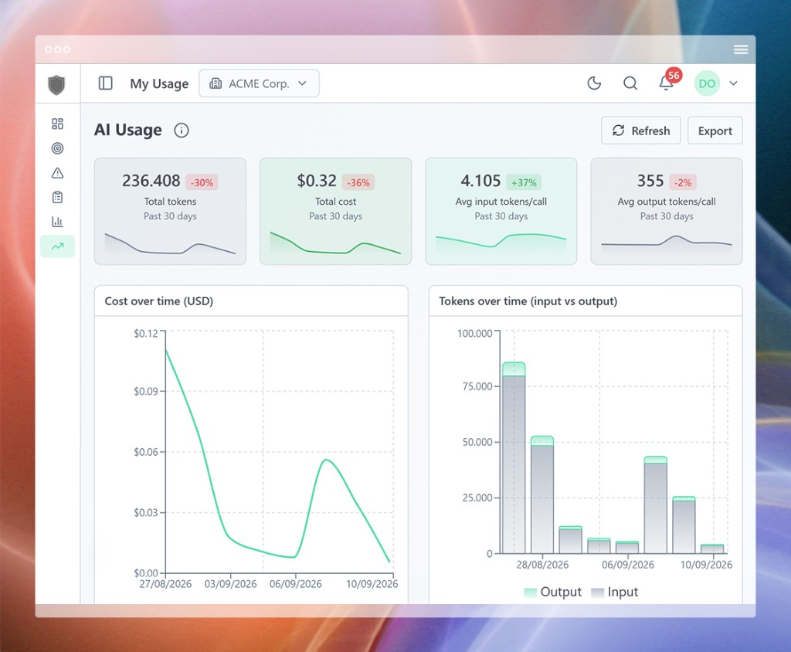This screenshot has width=791, height=652.
Task: Open search via magnifier icon
Action: (630, 83)
